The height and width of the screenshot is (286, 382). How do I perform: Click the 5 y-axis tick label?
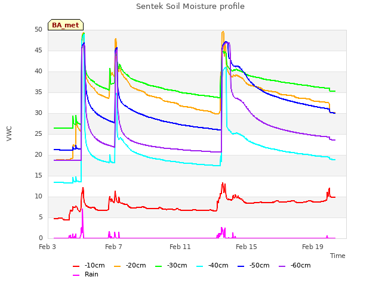41,217
